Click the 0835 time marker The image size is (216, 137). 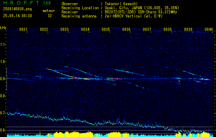(x=106, y=29)
